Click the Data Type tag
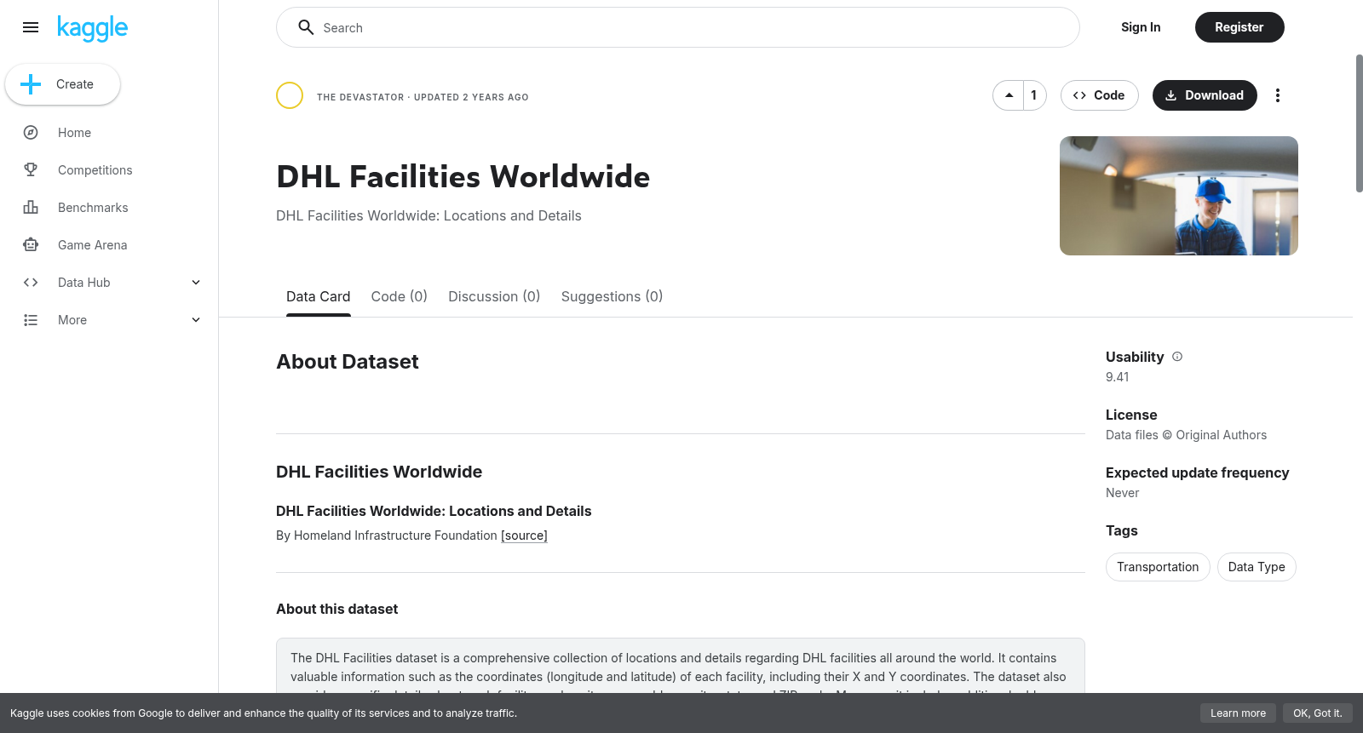Viewport: 1363px width, 733px height. click(x=1257, y=567)
